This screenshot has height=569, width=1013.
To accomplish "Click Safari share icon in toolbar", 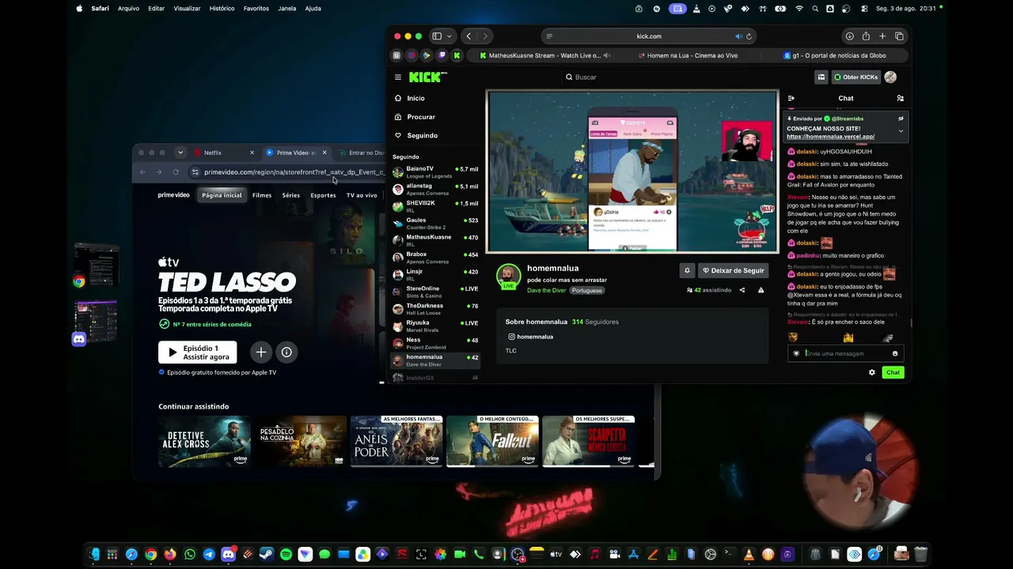I will point(866,36).
